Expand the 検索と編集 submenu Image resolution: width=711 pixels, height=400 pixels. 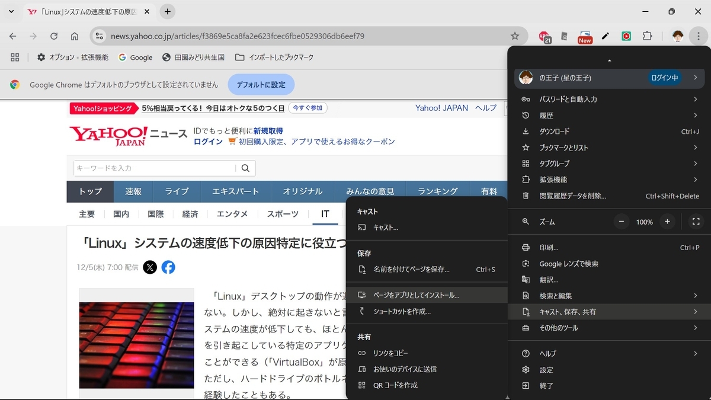(x=609, y=296)
